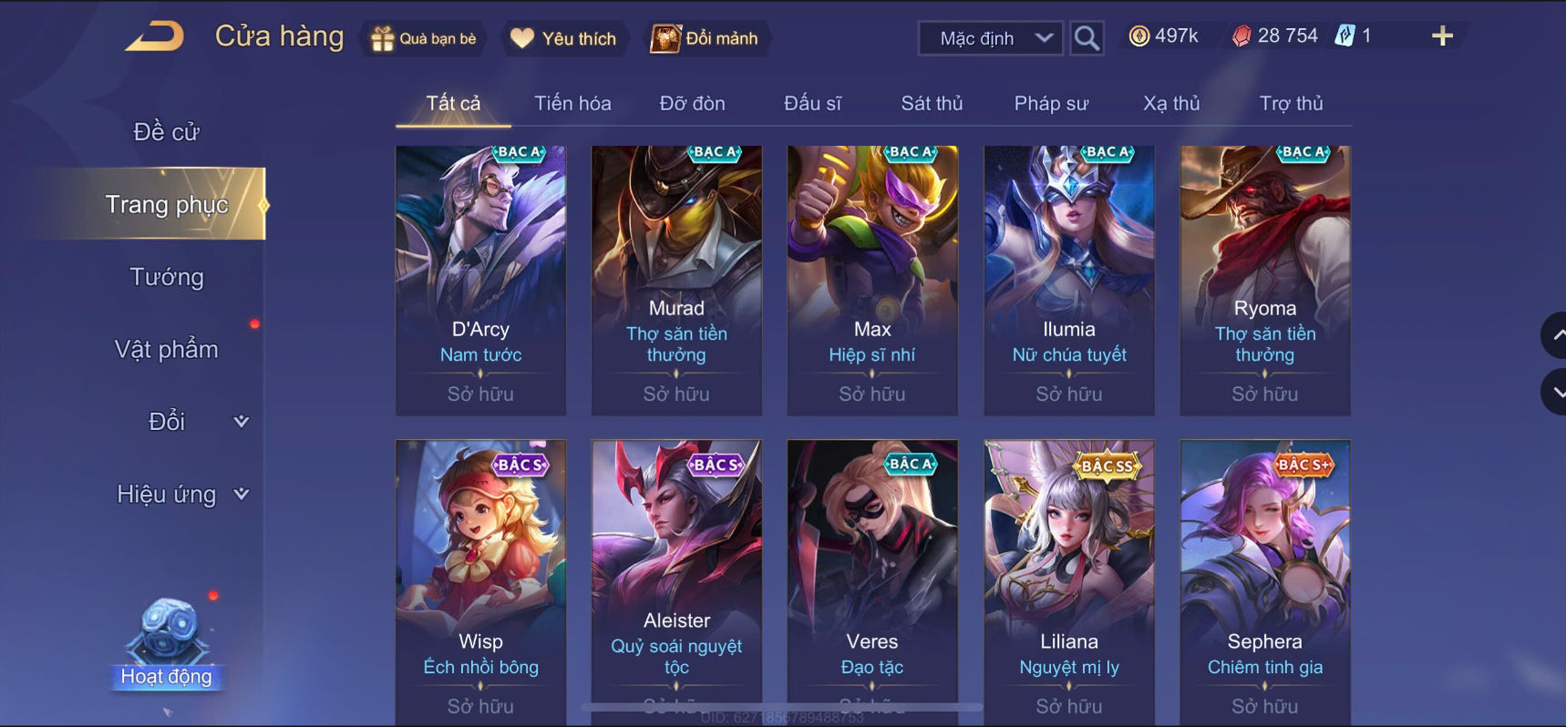The width and height of the screenshot is (1566, 727).
Task: Open Quà bạn bè gift option
Action: pos(424,38)
